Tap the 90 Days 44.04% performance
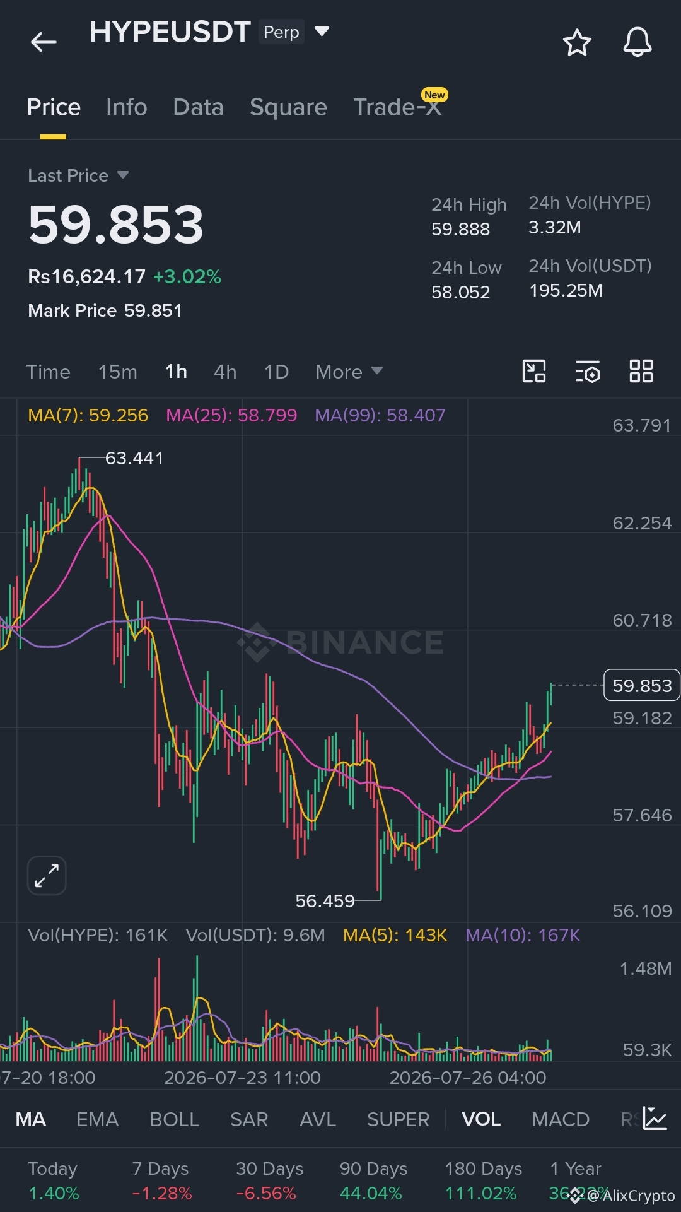681x1212 pixels. coord(373,1180)
